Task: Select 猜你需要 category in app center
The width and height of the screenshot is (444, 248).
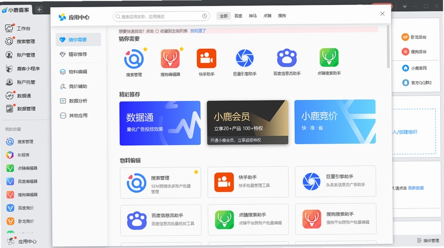Action: tap(78, 39)
